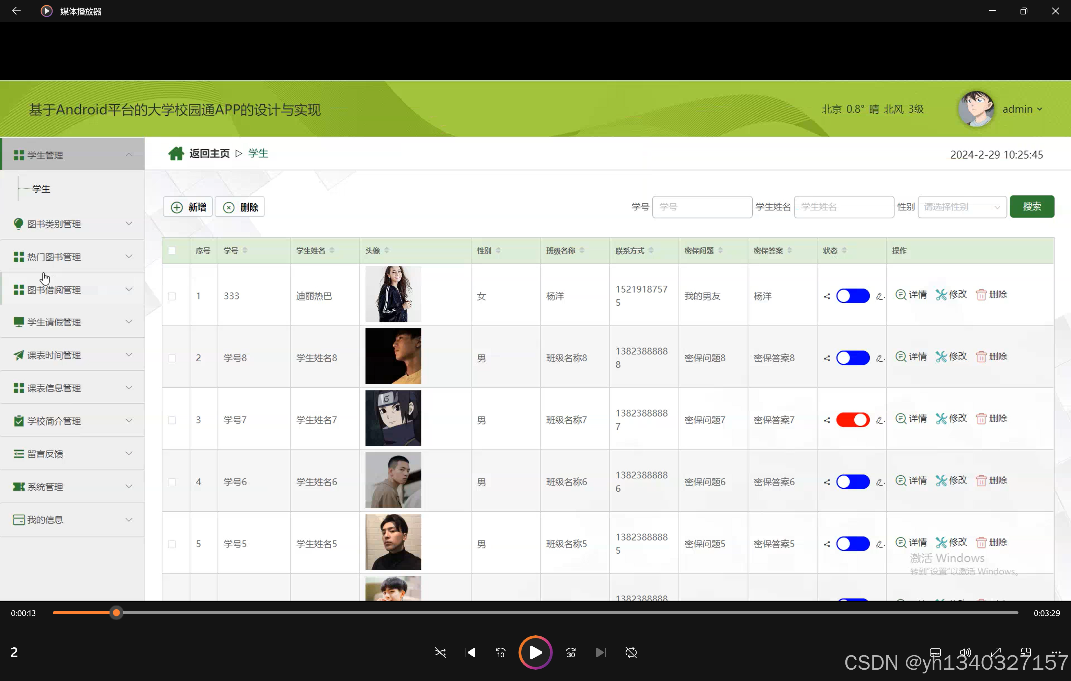Toggle the red status switch for 学生姓名7

tap(853, 420)
